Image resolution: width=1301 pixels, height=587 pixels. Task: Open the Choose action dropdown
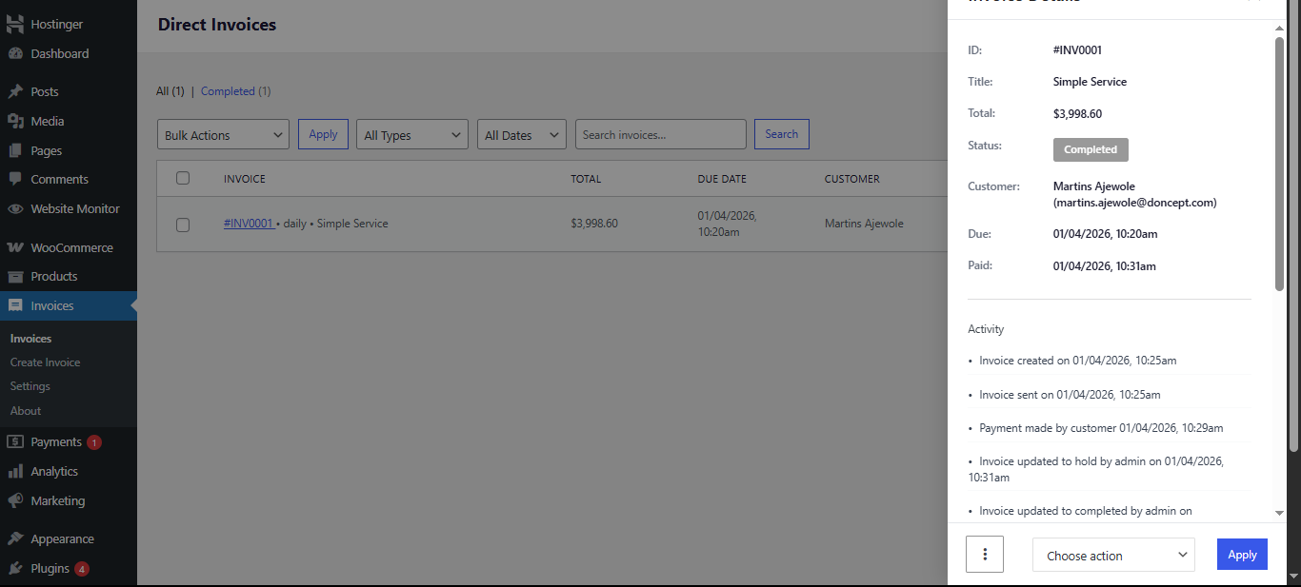click(x=1112, y=555)
